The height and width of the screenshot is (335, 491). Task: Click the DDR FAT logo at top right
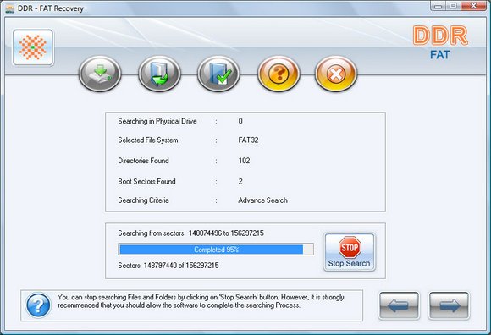440,42
